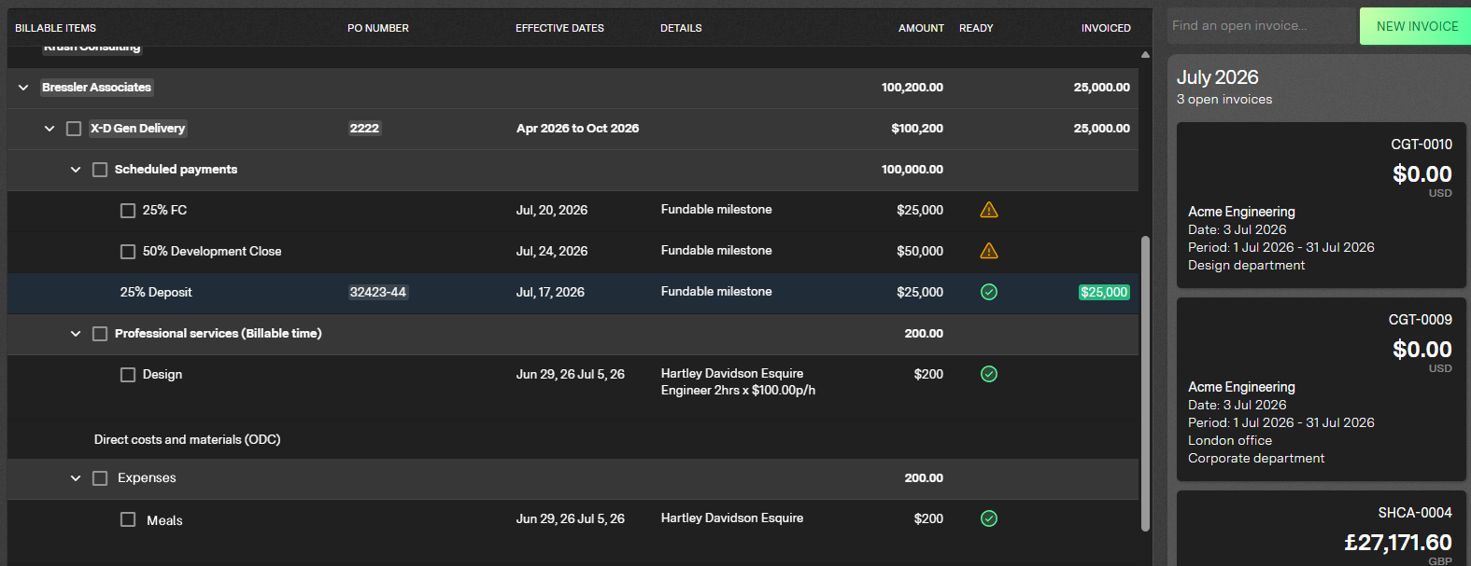Viewport: 1471px width, 566px height.
Task: Click the 100,000.00 scheduled payments total
Action: pyautogui.click(x=912, y=170)
